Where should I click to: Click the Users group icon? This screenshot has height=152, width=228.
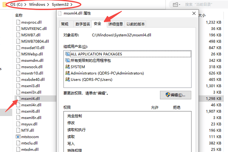[x=68, y=80]
